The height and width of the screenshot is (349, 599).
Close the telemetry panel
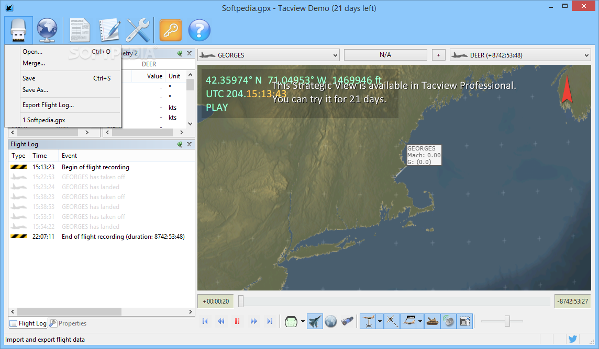[x=189, y=53]
